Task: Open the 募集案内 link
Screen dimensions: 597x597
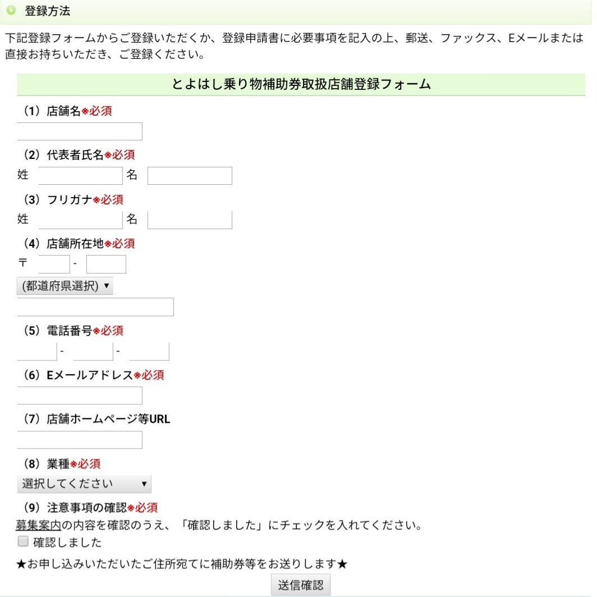Action: [x=38, y=525]
